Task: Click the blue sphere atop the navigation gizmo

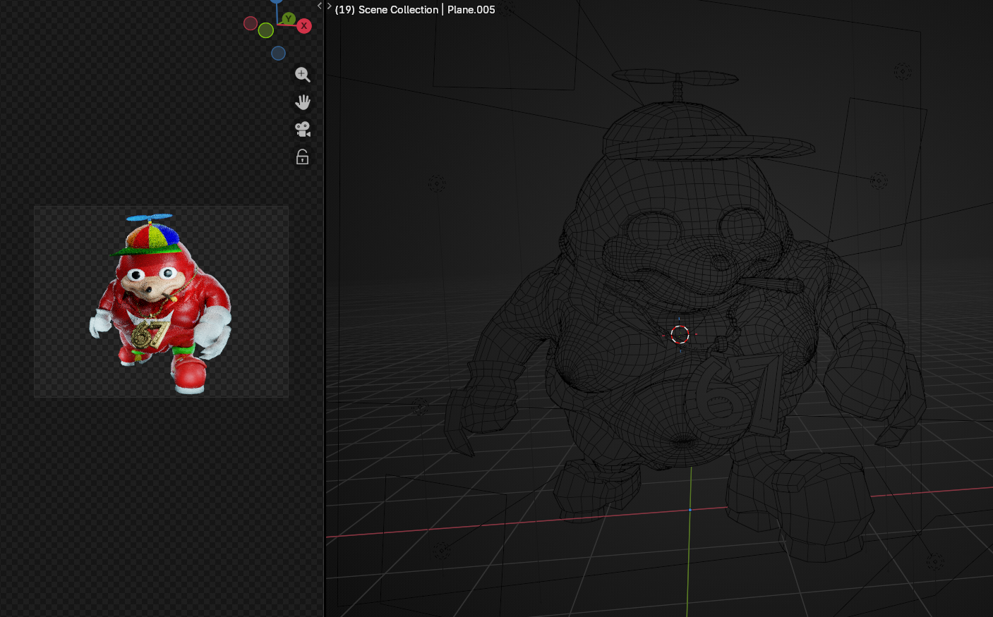Action: [277, 2]
